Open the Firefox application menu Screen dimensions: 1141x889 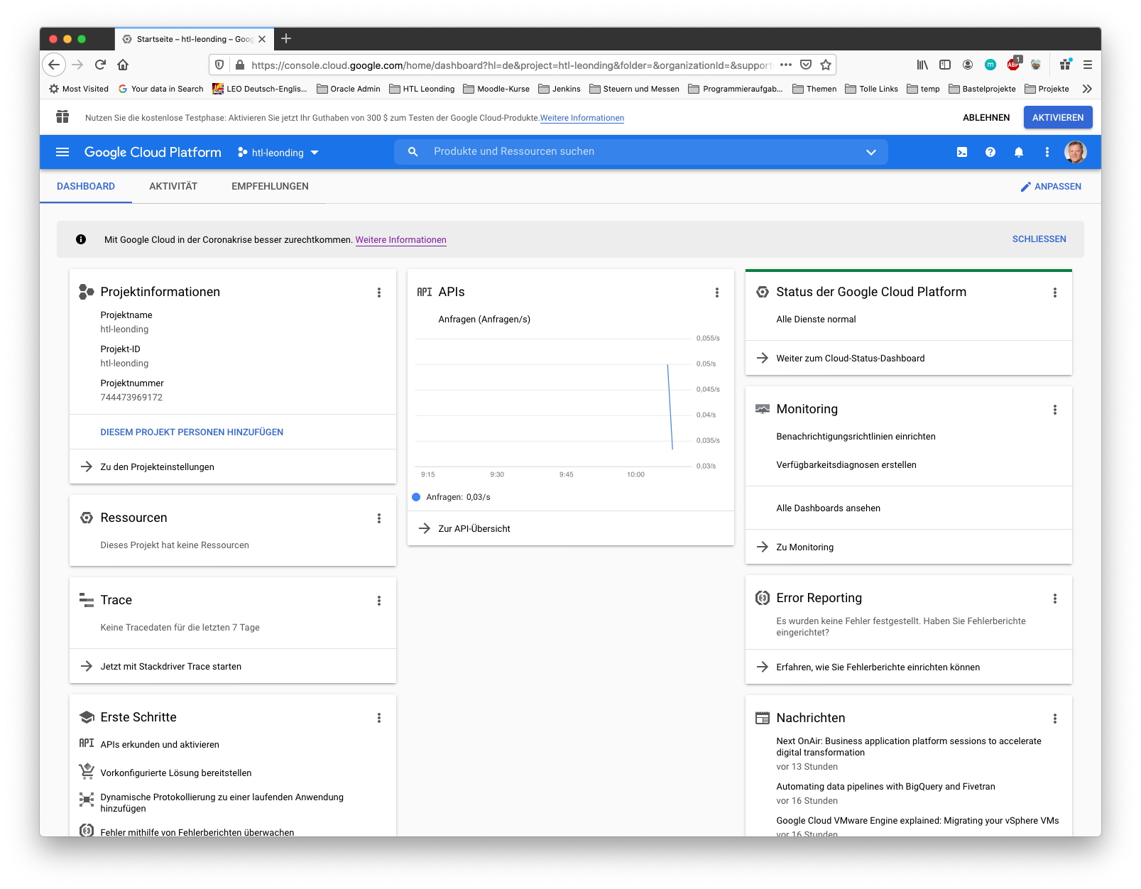pos(1088,65)
